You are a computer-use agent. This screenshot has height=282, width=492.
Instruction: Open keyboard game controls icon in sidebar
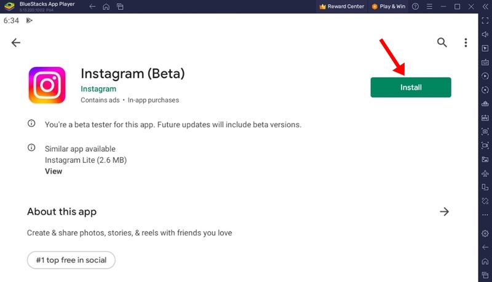point(485,62)
